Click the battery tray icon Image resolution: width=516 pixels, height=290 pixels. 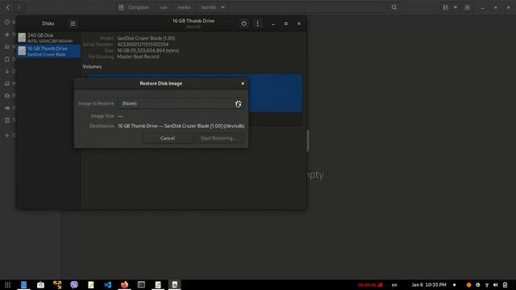point(506,284)
